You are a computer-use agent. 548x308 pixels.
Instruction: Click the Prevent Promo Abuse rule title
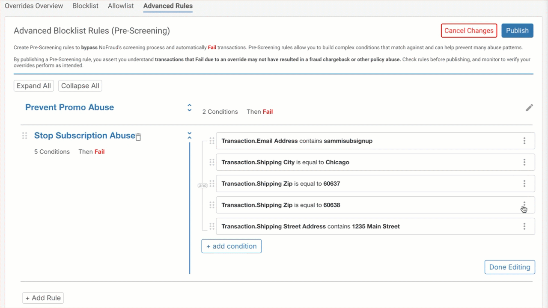69,107
